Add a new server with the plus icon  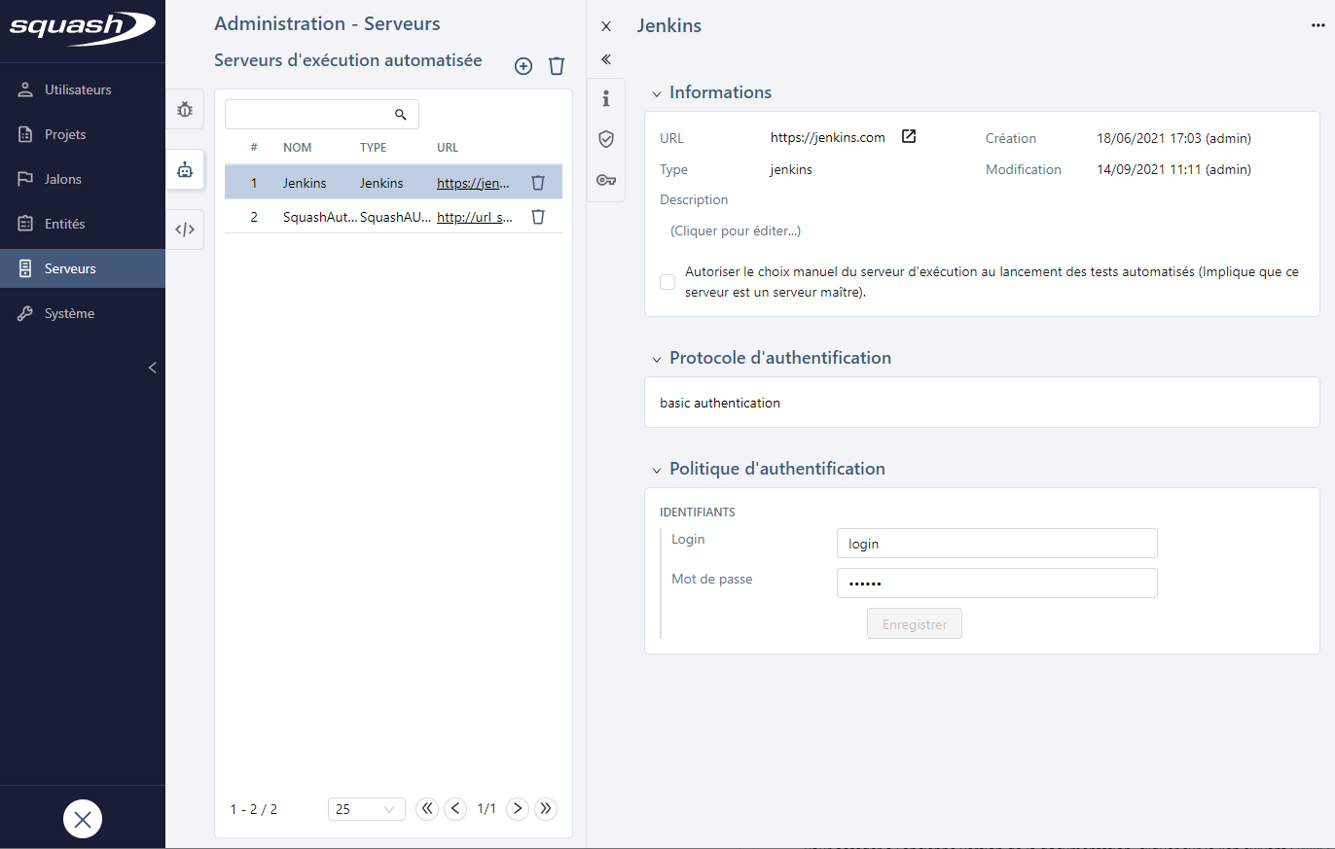[x=523, y=66]
